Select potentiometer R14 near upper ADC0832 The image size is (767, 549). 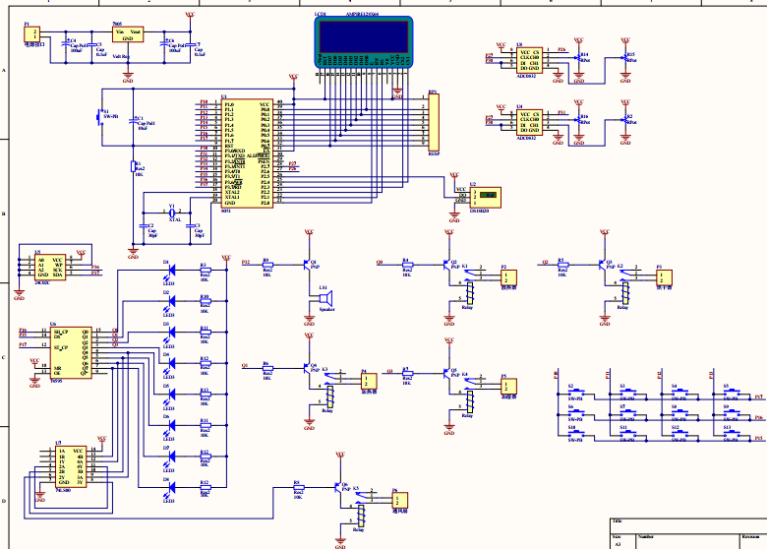579,57
